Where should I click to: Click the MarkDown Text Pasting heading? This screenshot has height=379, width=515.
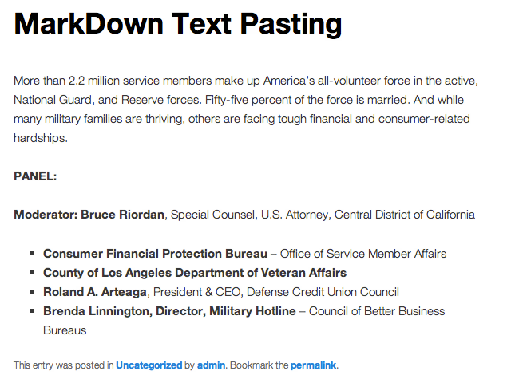178,24
